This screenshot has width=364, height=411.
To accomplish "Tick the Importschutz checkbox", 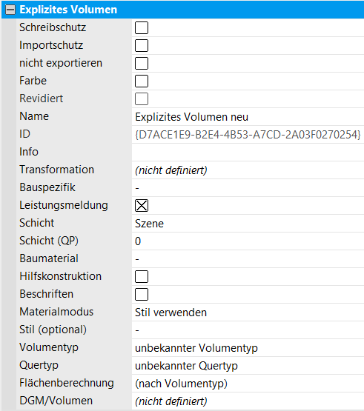I will pyautogui.click(x=142, y=46).
